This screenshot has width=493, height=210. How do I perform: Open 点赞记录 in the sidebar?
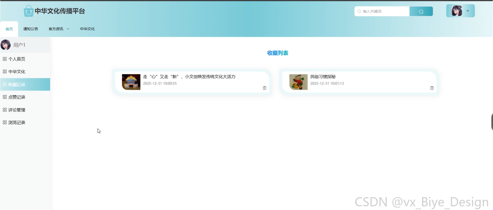tap(25, 97)
